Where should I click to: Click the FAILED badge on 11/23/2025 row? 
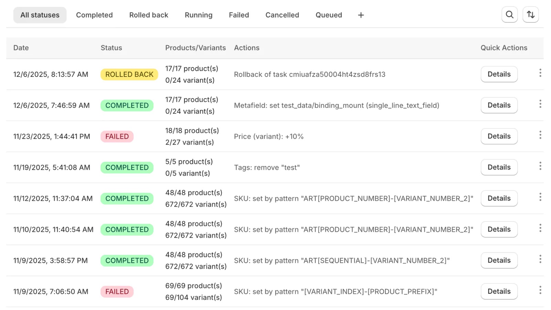(117, 136)
